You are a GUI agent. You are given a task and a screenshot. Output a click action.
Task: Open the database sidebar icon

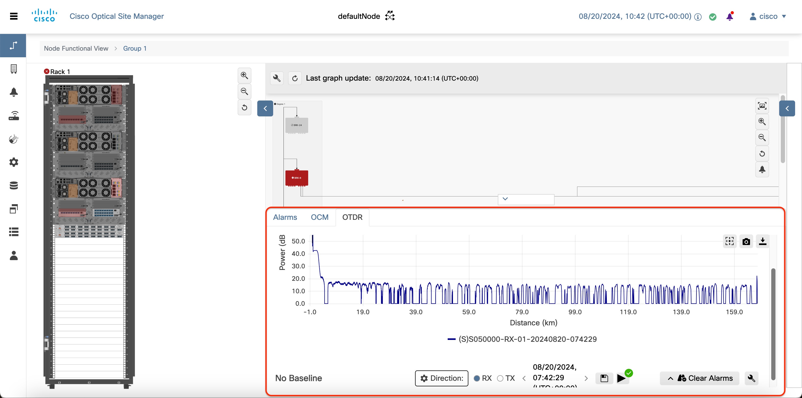pyautogui.click(x=14, y=185)
